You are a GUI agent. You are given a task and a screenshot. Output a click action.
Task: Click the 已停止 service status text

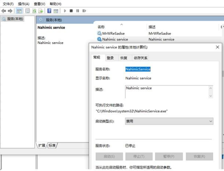pyautogui.click(x=130, y=146)
